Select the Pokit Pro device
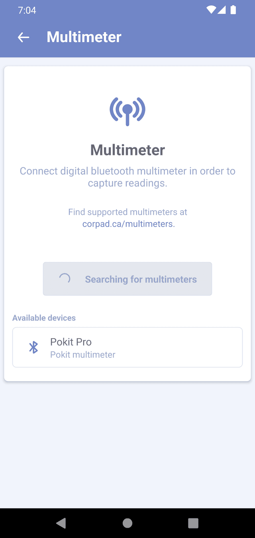Viewport: 255px width, 538px height. tap(127, 347)
